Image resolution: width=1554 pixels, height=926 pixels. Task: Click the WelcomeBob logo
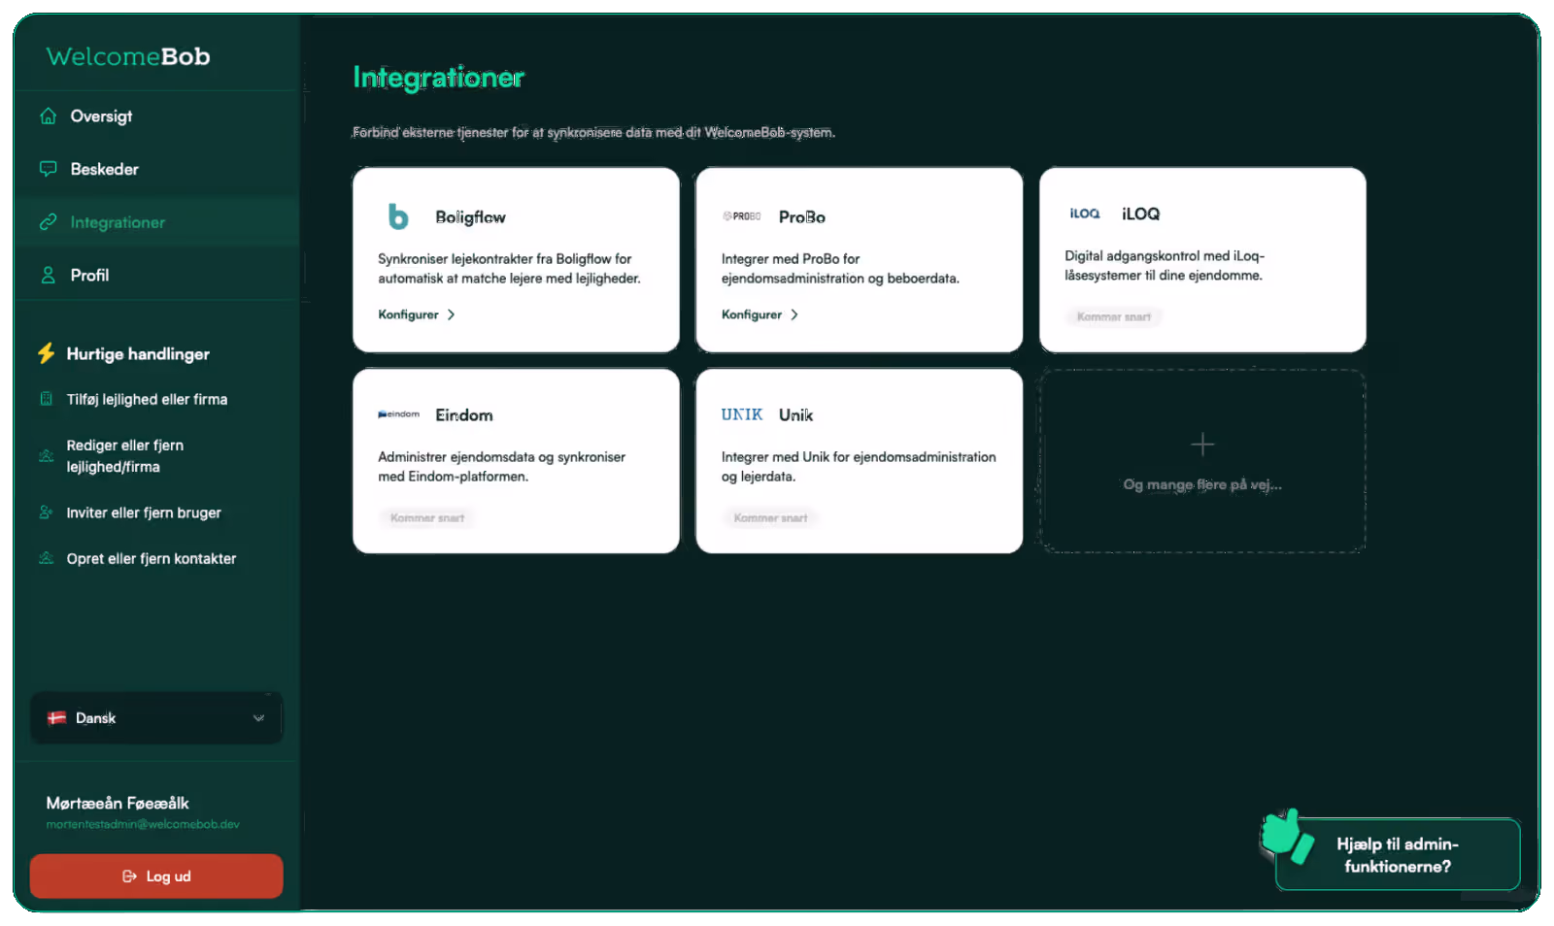tap(128, 56)
